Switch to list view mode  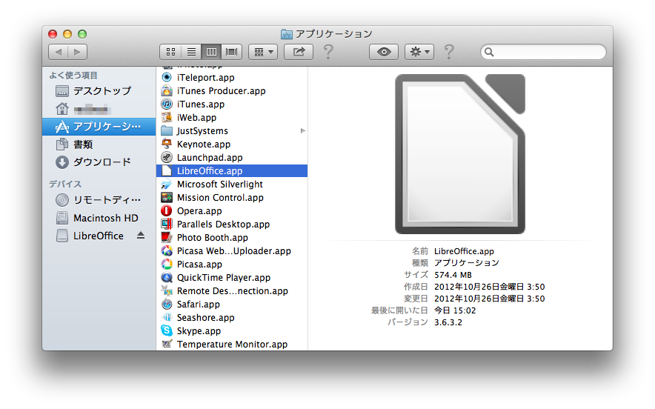tap(191, 52)
